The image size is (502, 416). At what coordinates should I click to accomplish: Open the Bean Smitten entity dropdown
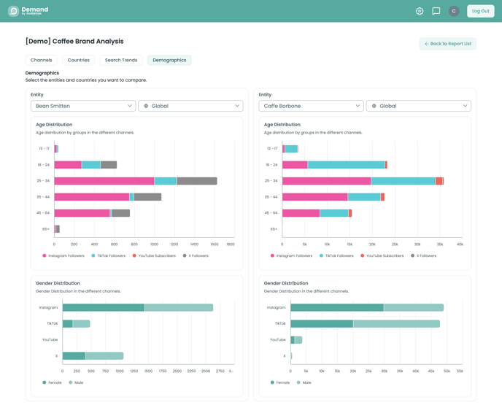click(x=83, y=106)
